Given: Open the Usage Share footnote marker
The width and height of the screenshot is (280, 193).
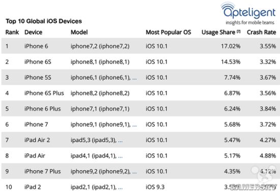Looking at the screenshot, I should tap(238, 31).
